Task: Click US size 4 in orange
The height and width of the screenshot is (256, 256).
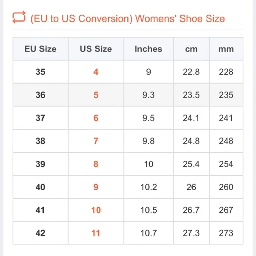Action: [96, 72]
